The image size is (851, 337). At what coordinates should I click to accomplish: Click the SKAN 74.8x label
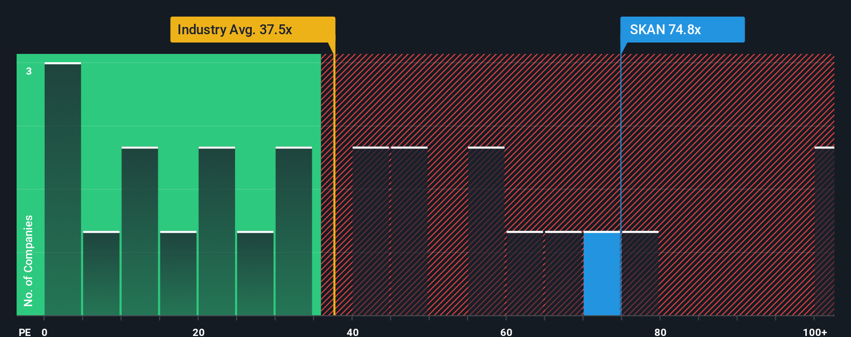pos(682,30)
